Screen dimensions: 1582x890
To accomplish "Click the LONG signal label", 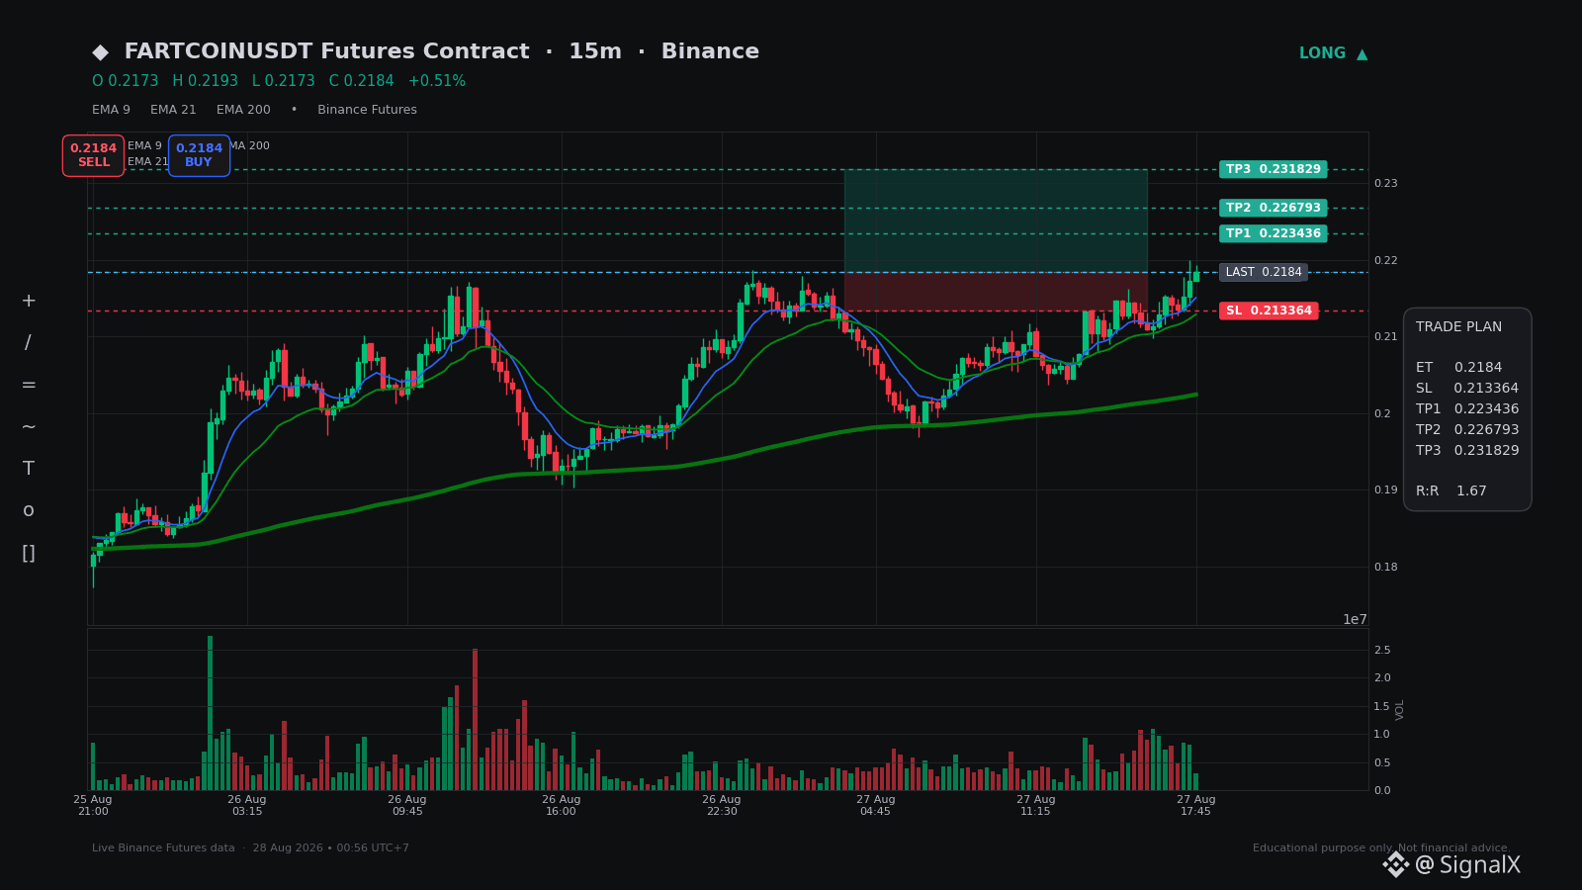I will [1322, 53].
